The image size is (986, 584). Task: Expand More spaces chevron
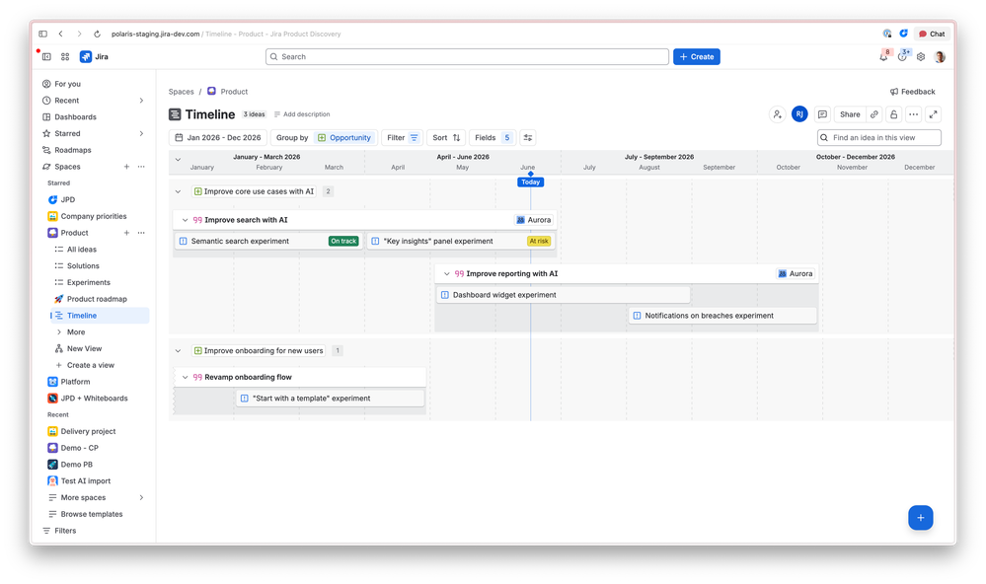pyautogui.click(x=141, y=497)
